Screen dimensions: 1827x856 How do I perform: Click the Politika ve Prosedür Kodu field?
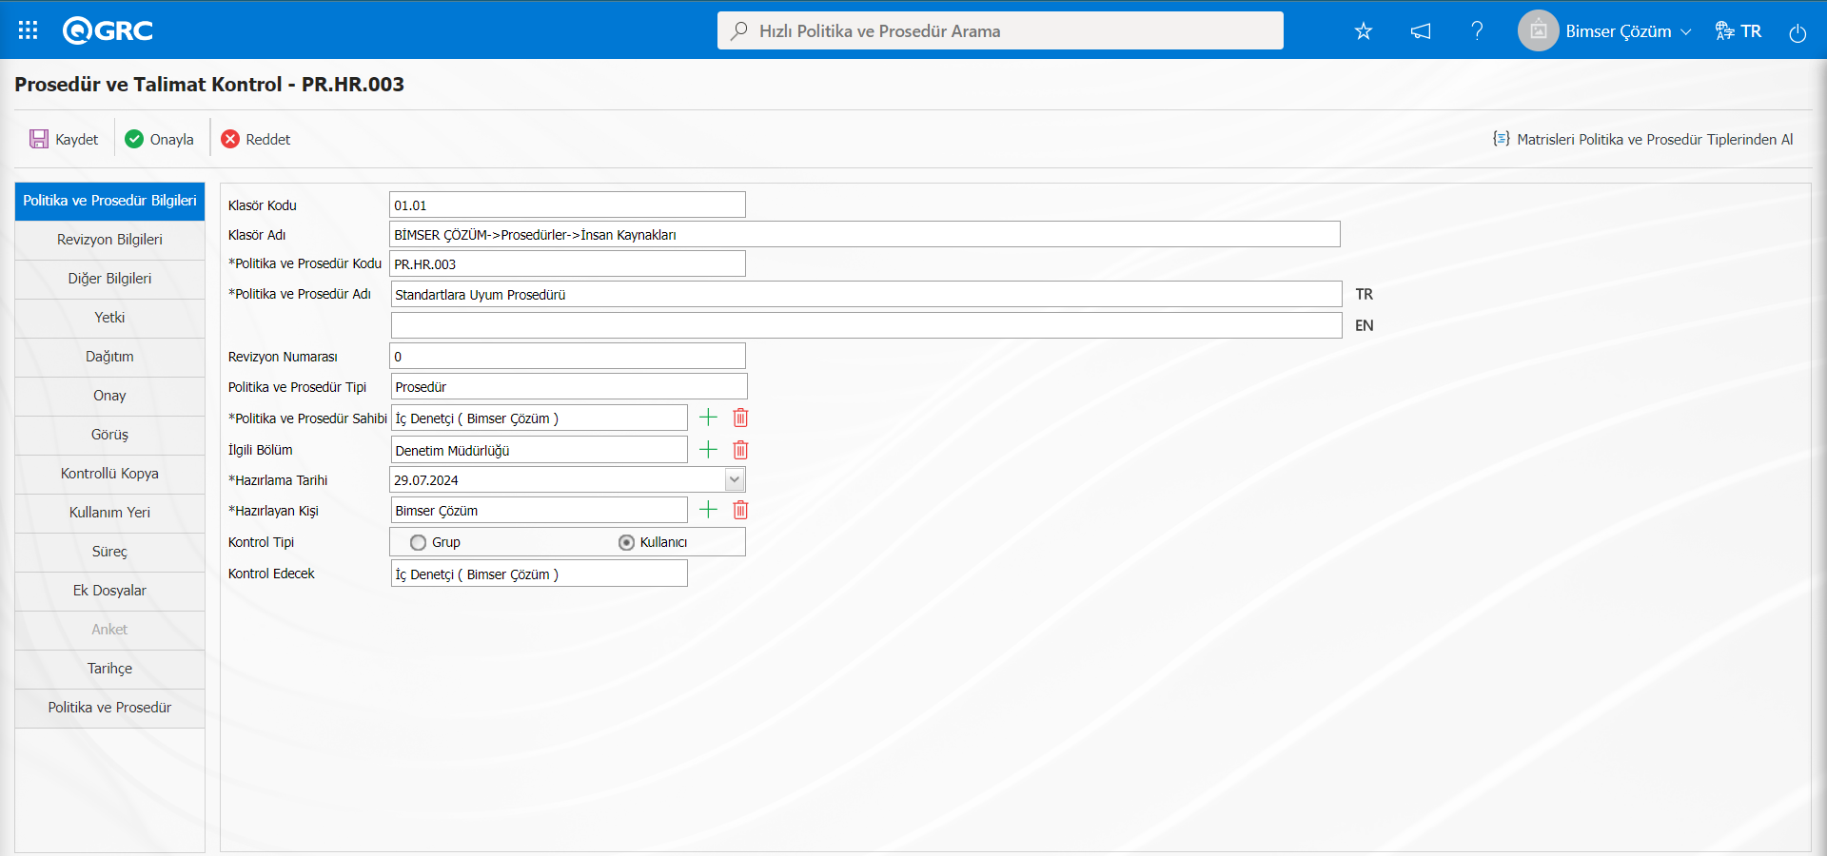[567, 263]
